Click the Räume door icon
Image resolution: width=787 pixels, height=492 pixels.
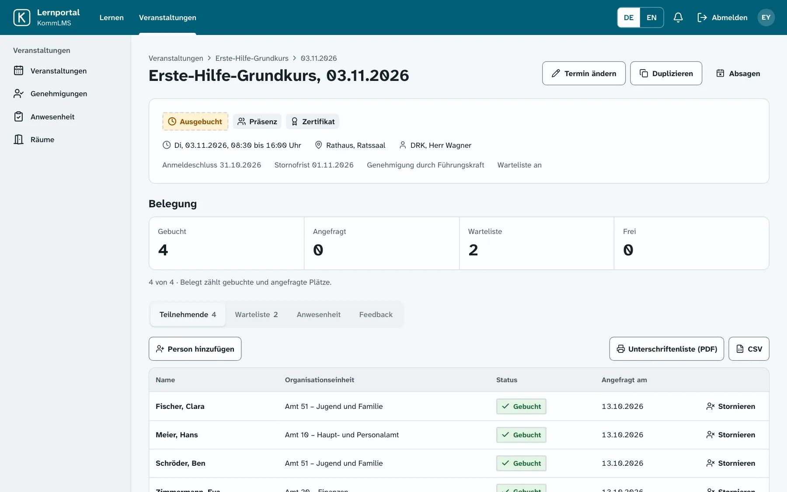click(x=18, y=140)
